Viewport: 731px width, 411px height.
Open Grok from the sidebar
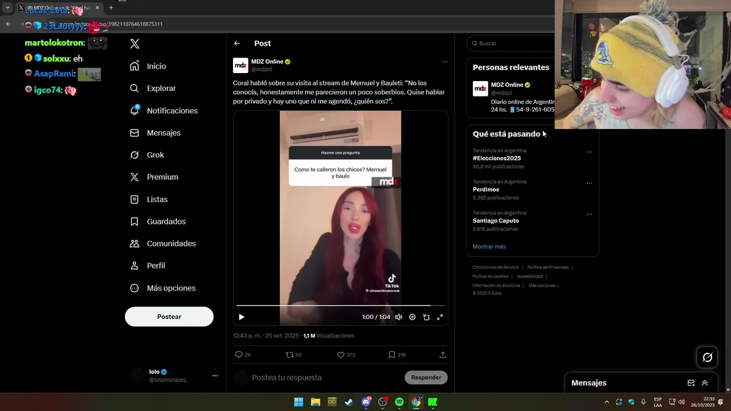tap(147, 155)
